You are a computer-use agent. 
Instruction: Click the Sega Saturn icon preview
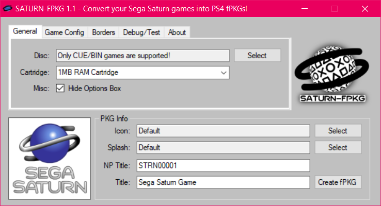tap(50, 159)
